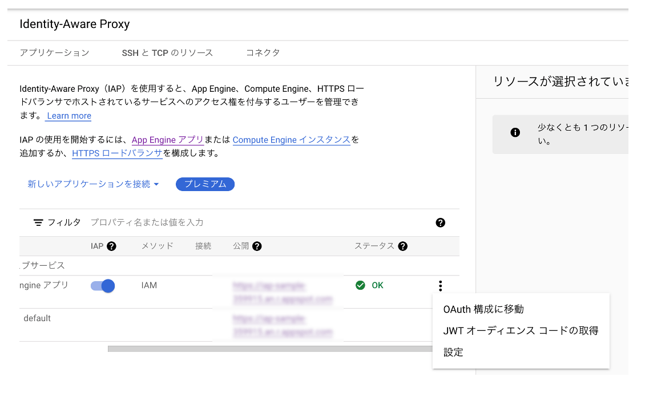This screenshot has height=397, width=653.
Task: Select 設定 from the context menu
Action: pyautogui.click(x=453, y=352)
